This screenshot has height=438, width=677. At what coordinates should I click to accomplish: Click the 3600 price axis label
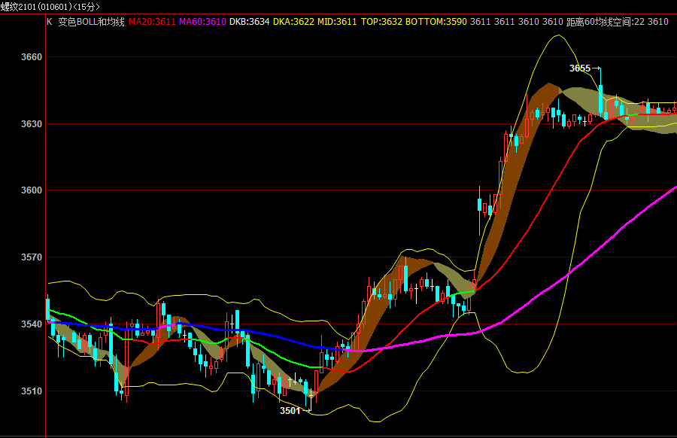[32, 190]
